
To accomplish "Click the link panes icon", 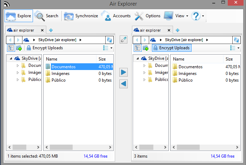I will click(124, 40).
